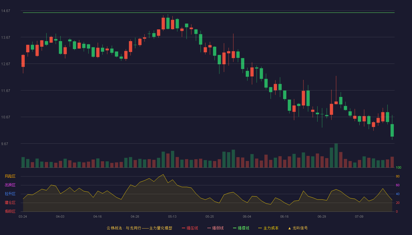Select the 40 indicator scale value
This screenshot has height=235, width=412.
(x=398, y=194)
